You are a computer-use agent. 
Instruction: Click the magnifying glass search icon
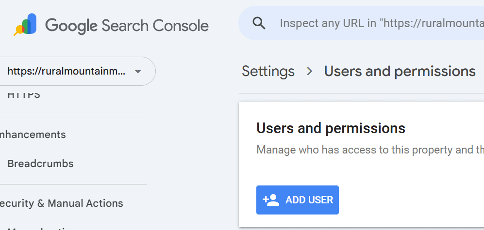259,23
